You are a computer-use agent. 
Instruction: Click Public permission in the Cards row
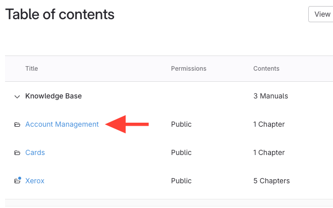181,152
